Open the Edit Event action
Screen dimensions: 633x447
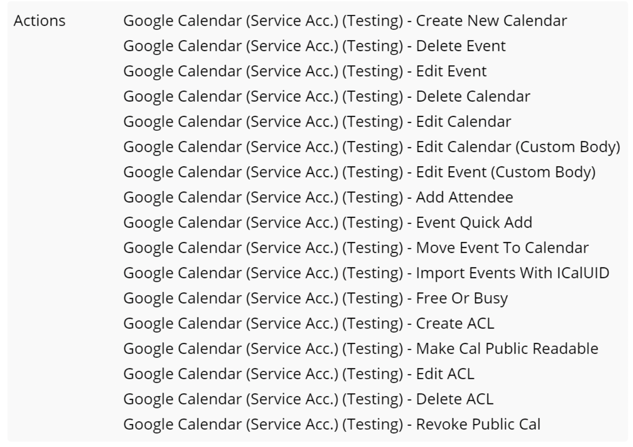(305, 71)
